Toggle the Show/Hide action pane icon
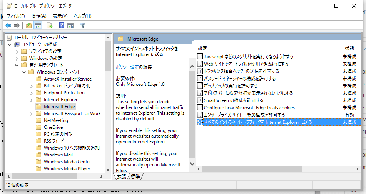The width and height of the screenshot is (366, 194). [x=70, y=26]
